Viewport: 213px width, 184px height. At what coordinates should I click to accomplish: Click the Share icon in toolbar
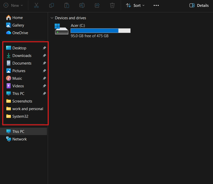97,5
